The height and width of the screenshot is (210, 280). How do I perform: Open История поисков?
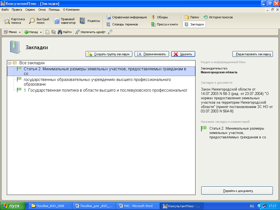(218, 17)
